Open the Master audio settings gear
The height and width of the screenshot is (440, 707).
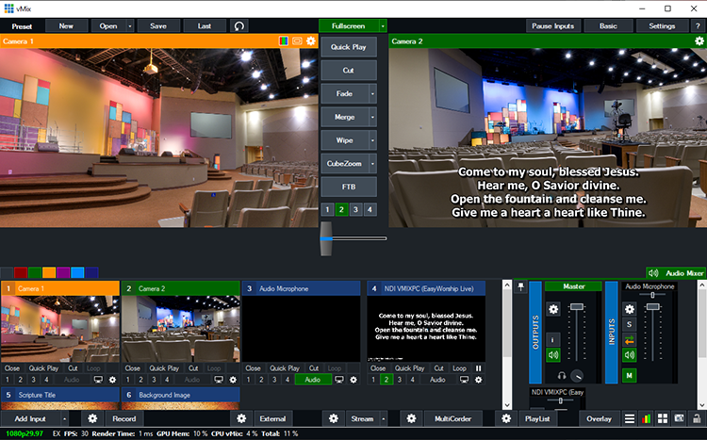[553, 308]
